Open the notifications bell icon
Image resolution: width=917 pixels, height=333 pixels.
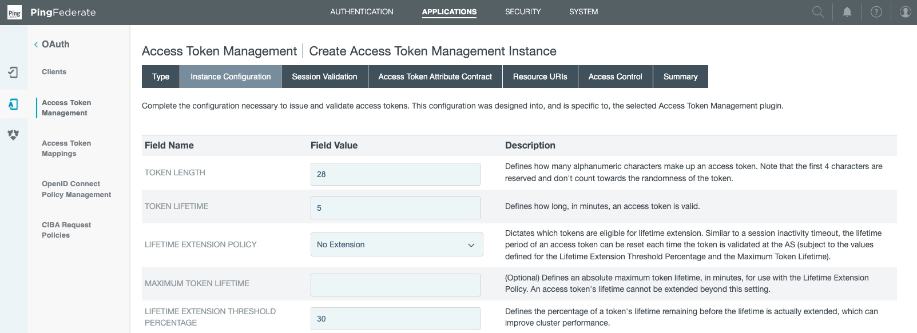pyautogui.click(x=847, y=12)
